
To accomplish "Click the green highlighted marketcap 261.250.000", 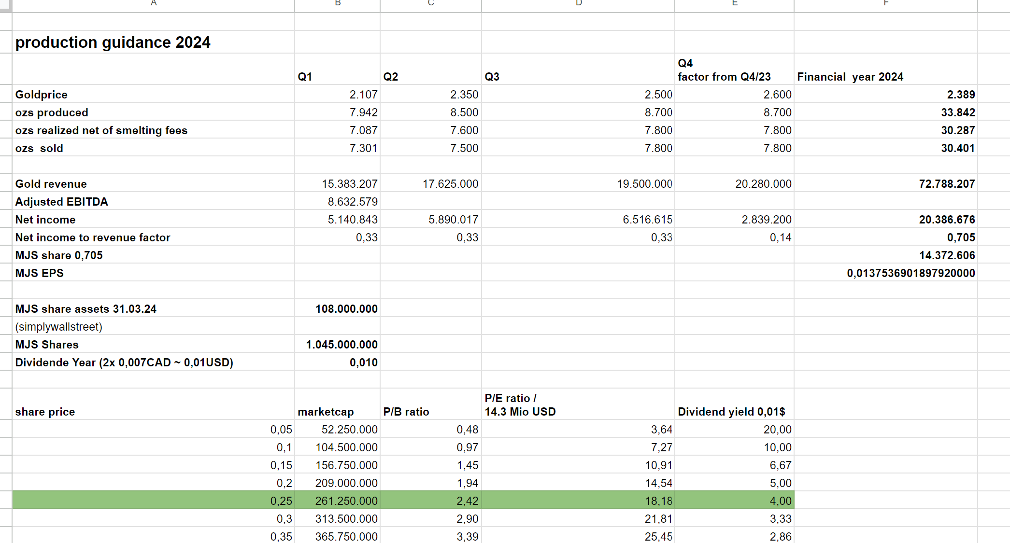I will coord(346,501).
